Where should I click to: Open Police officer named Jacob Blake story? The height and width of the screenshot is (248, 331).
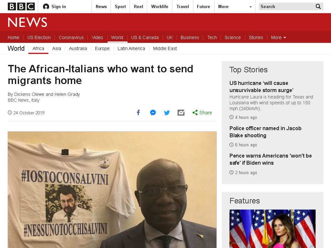(x=265, y=132)
